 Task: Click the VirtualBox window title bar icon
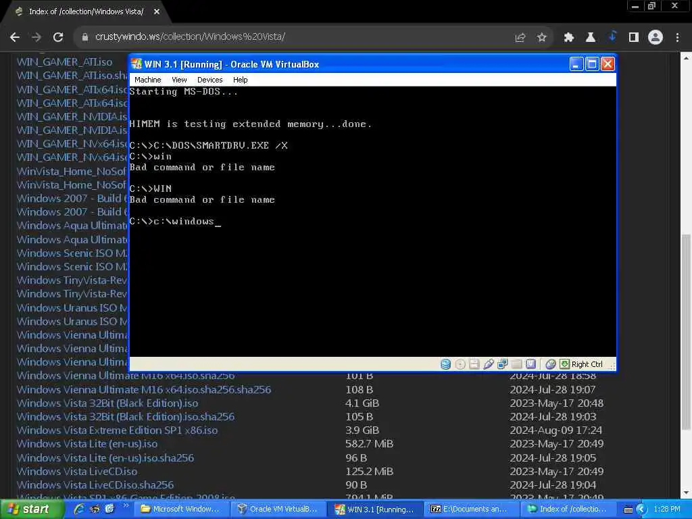[137, 64]
